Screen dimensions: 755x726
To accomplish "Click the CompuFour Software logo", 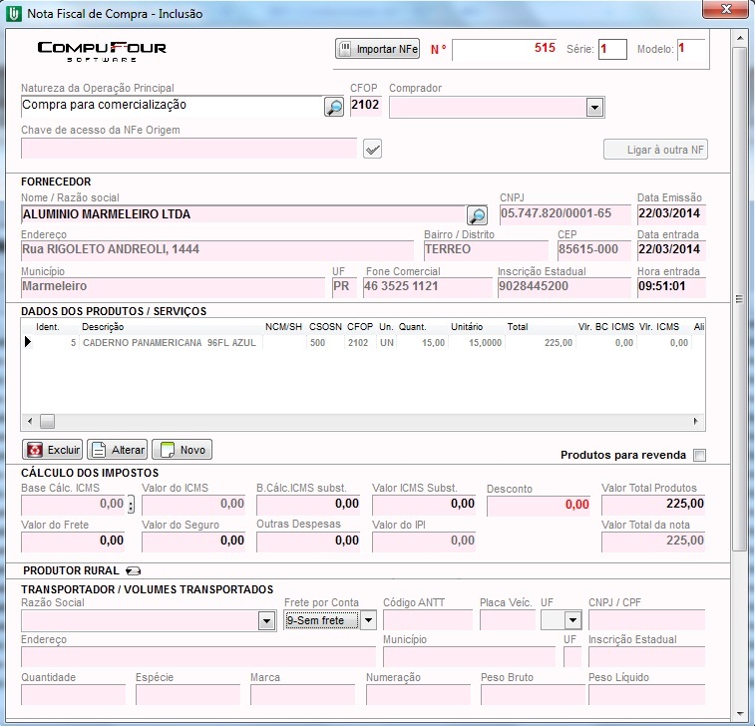I will click(102, 49).
